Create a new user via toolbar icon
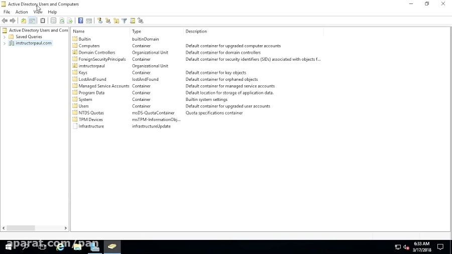This screenshot has height=254, width=452. tap(100, 21)
